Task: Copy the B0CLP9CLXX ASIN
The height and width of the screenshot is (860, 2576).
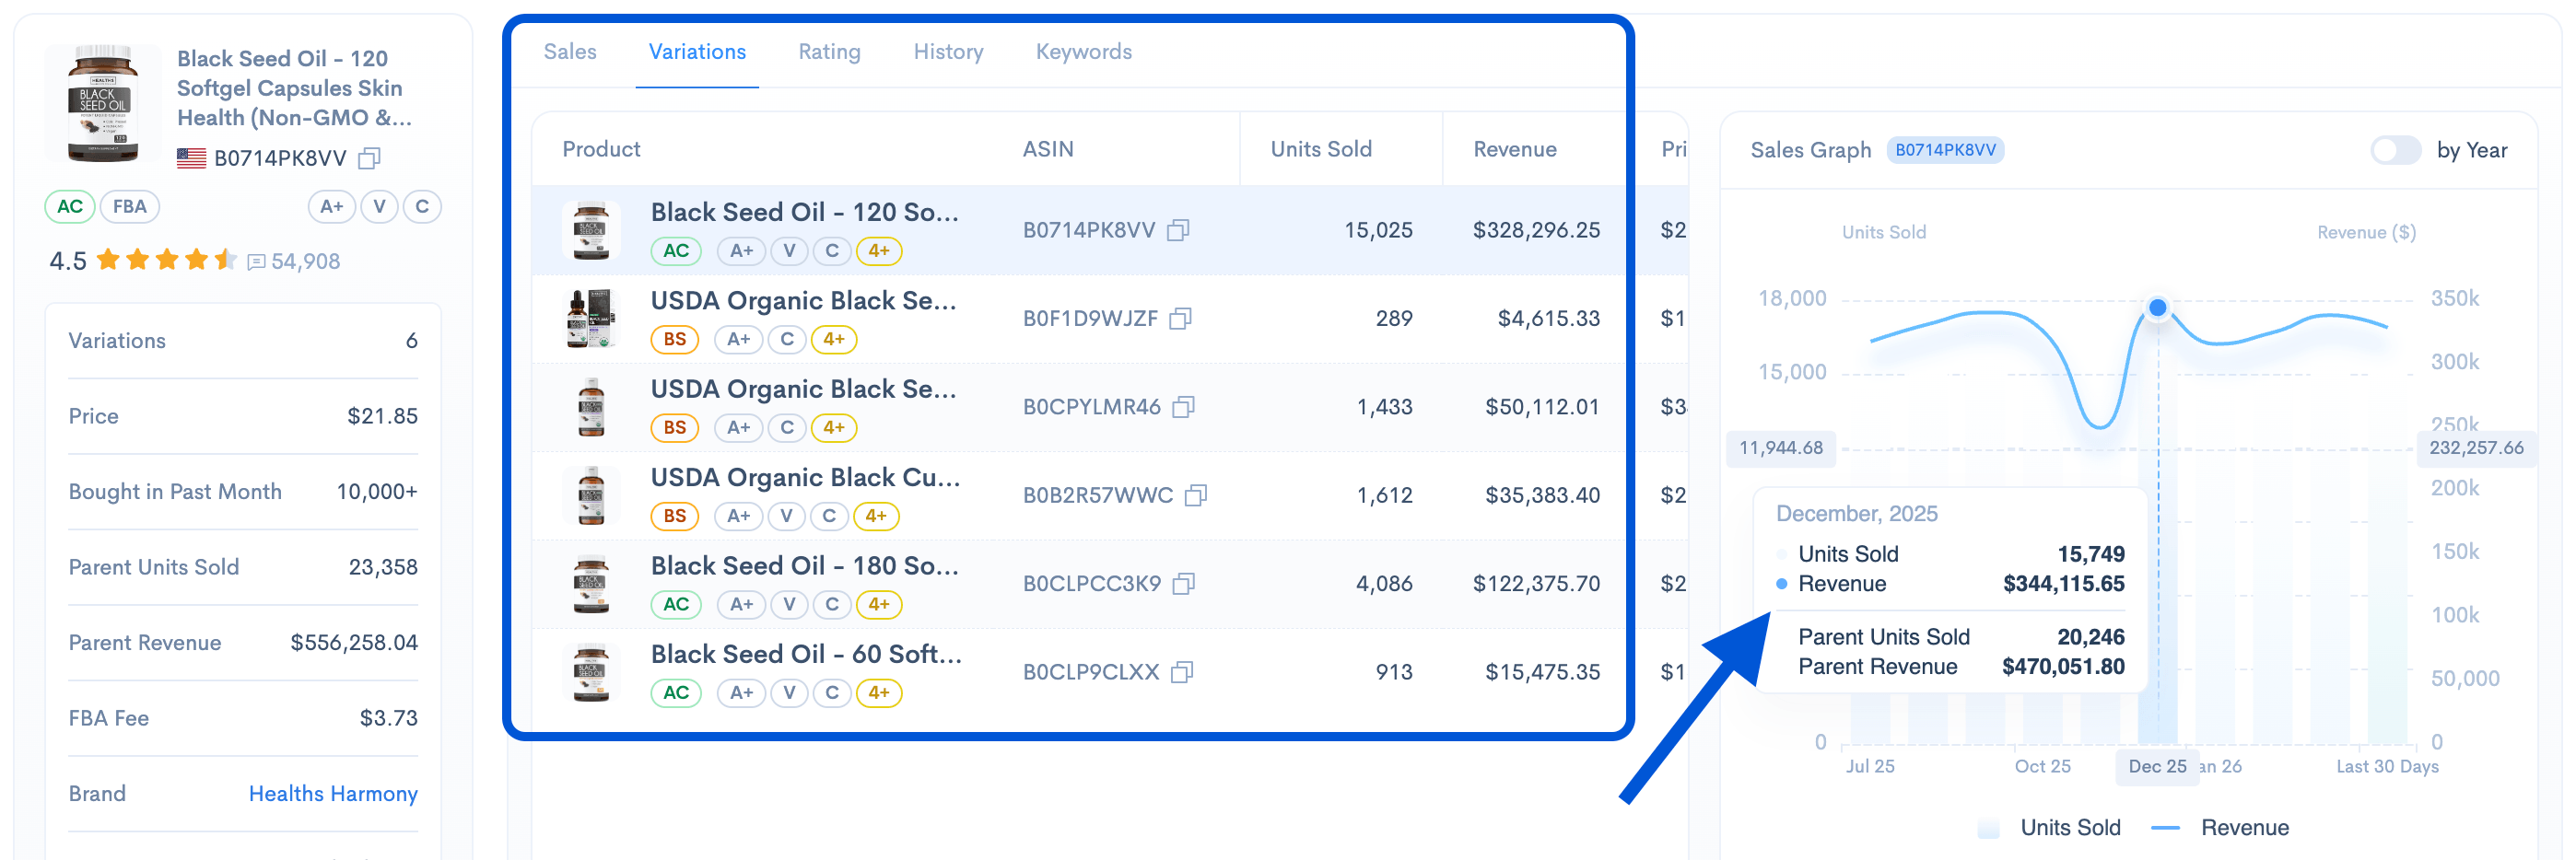Action: [x=1181, y=672]
